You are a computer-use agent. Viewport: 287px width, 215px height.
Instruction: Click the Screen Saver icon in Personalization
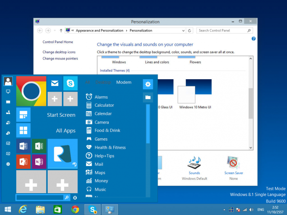click(x=234, y=162)
